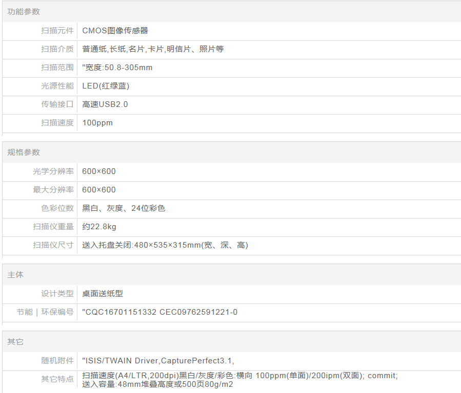This screenshot has width=461, height=393.
Task: Click the 最大分辨率 row label
Action: coord(53,190)
